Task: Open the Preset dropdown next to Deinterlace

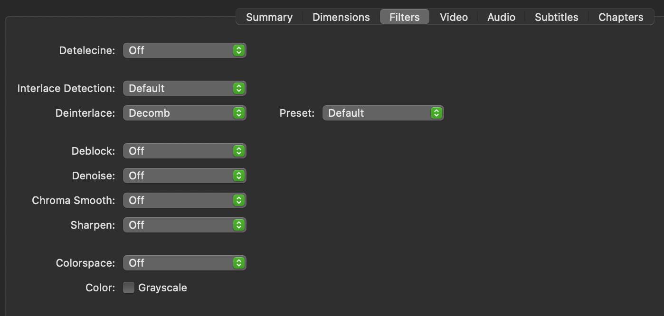Action: click(x=383, y=112)
